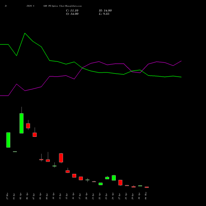Select the 28 Apr date label
This screenshot has width=206, height=206.
pos(126,196)
